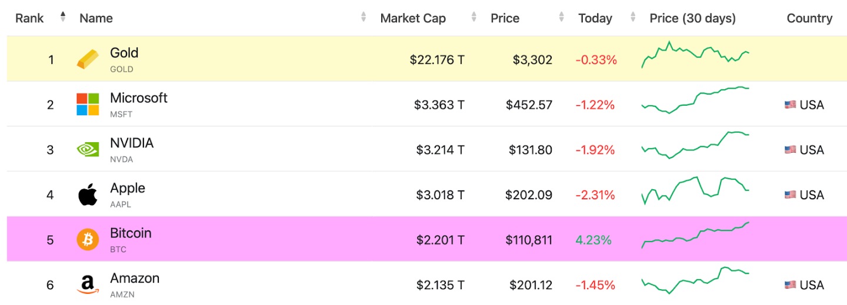Screen dimensions: 847x305
Task: Click the Apple logo icon
Action: coord(88,195)
